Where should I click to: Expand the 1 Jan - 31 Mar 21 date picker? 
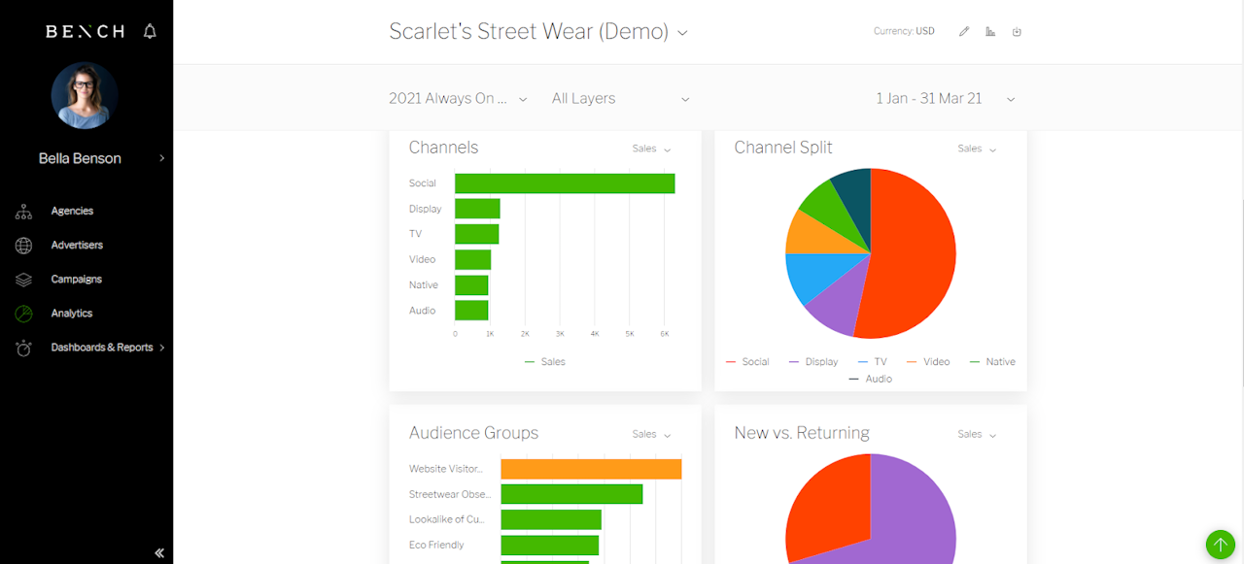click(945, 98)
